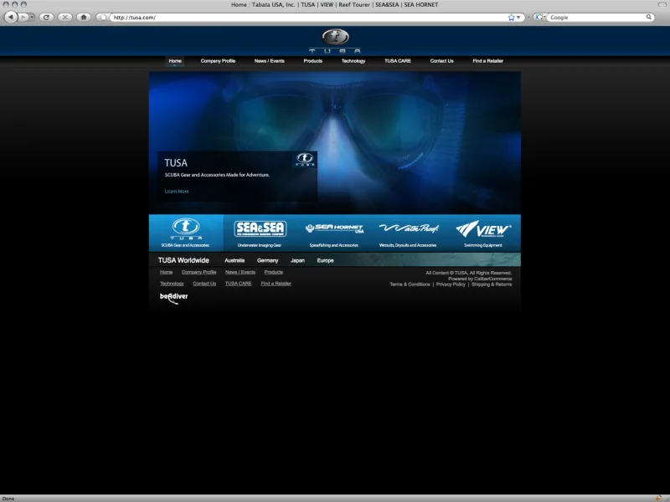Viewport: 670px width, 502px height.
Task: Select the TUSA SCUBA Gear brand tile
Action: point(185,233)
